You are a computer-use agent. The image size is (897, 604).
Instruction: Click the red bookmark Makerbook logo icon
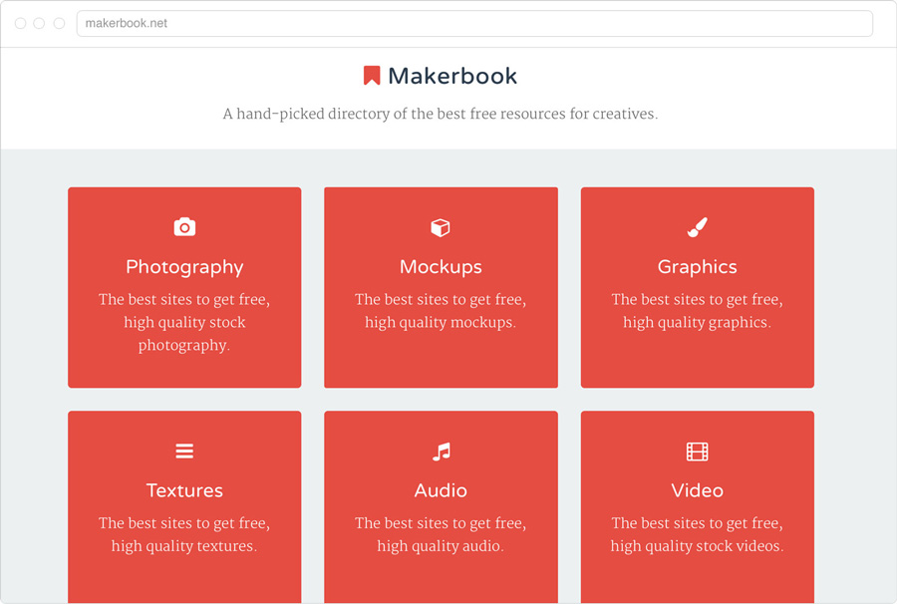pyautogui.click(x=372, y=76)
